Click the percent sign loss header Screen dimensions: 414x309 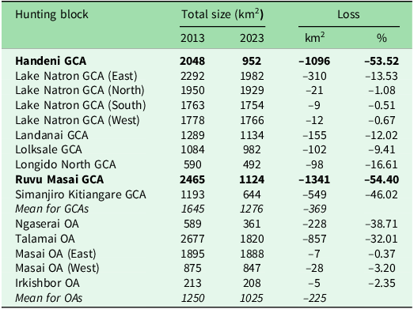click(x=382, y=38)
